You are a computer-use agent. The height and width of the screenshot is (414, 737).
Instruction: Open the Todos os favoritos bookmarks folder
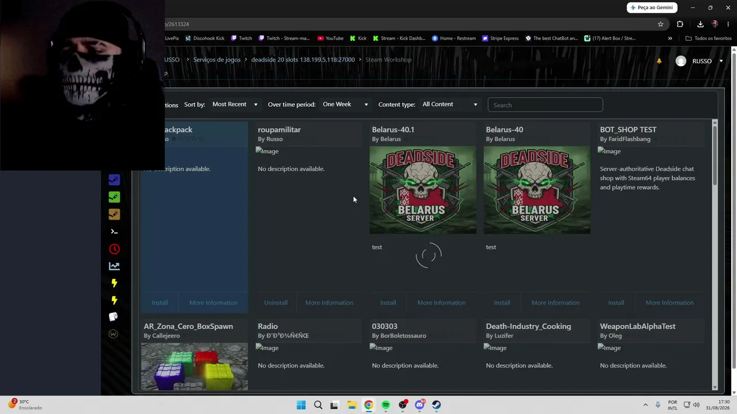(x=708, y=39)
